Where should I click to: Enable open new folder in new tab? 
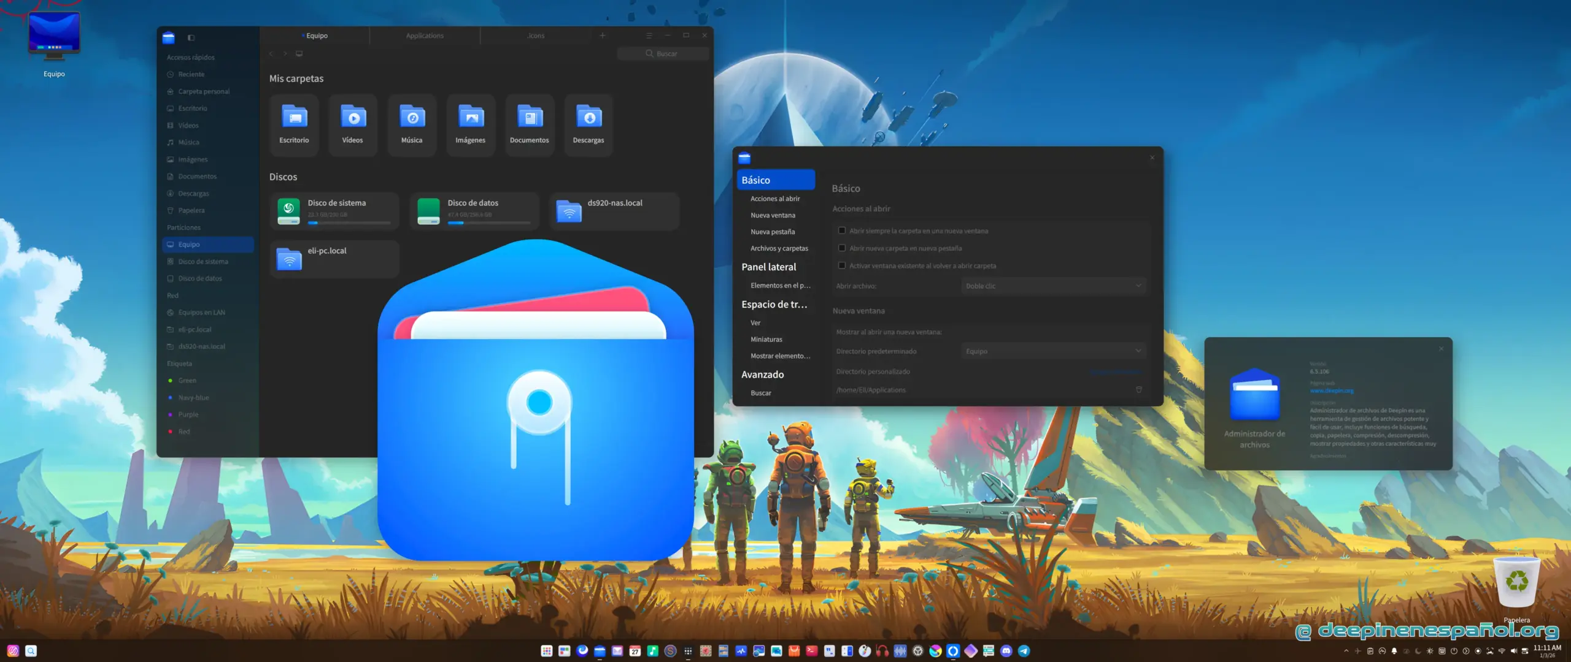click(x=842, y=248)
